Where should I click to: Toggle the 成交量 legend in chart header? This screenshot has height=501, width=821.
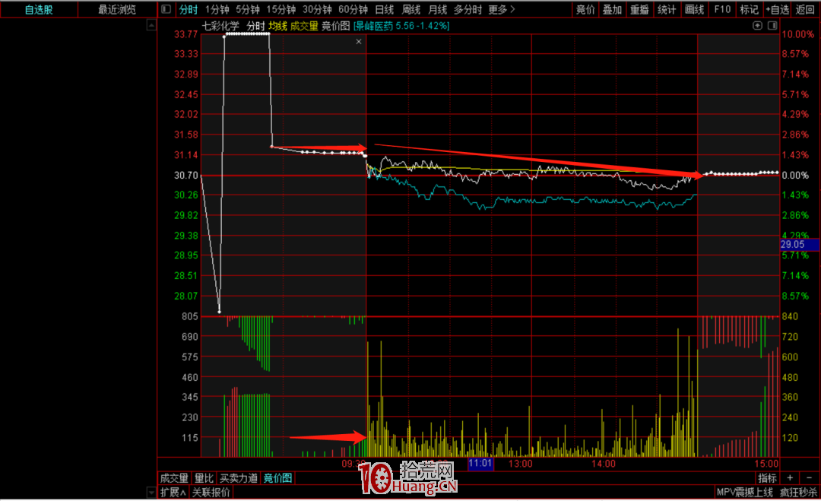point(304,26)
